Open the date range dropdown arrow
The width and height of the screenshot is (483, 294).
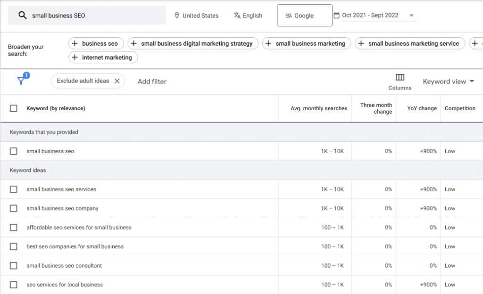coord(411,16)
